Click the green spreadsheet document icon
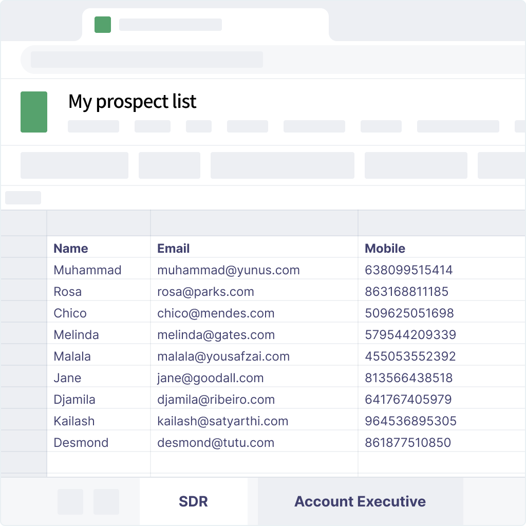 [x=34, y=111]
